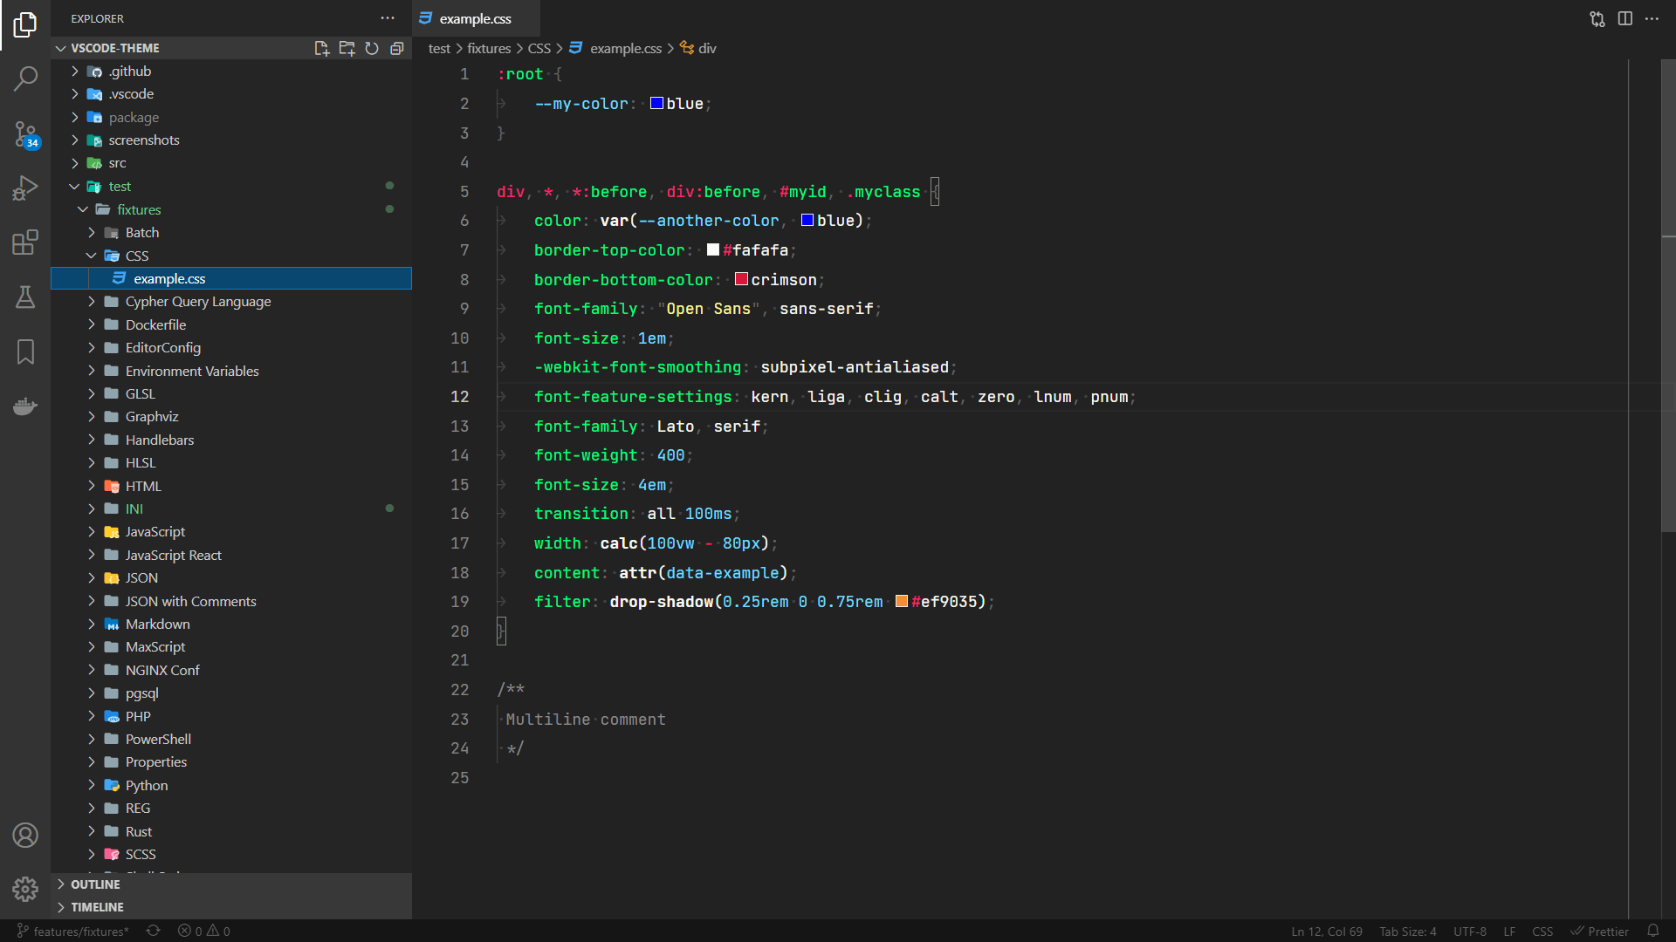The image size is (1676, 942).
Task: Open the Docker view in activity bar
Action: click(25, 406)
